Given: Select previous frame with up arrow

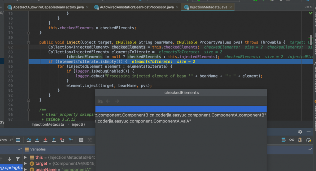Looking at the screenshot, I should tap(1, 159).
